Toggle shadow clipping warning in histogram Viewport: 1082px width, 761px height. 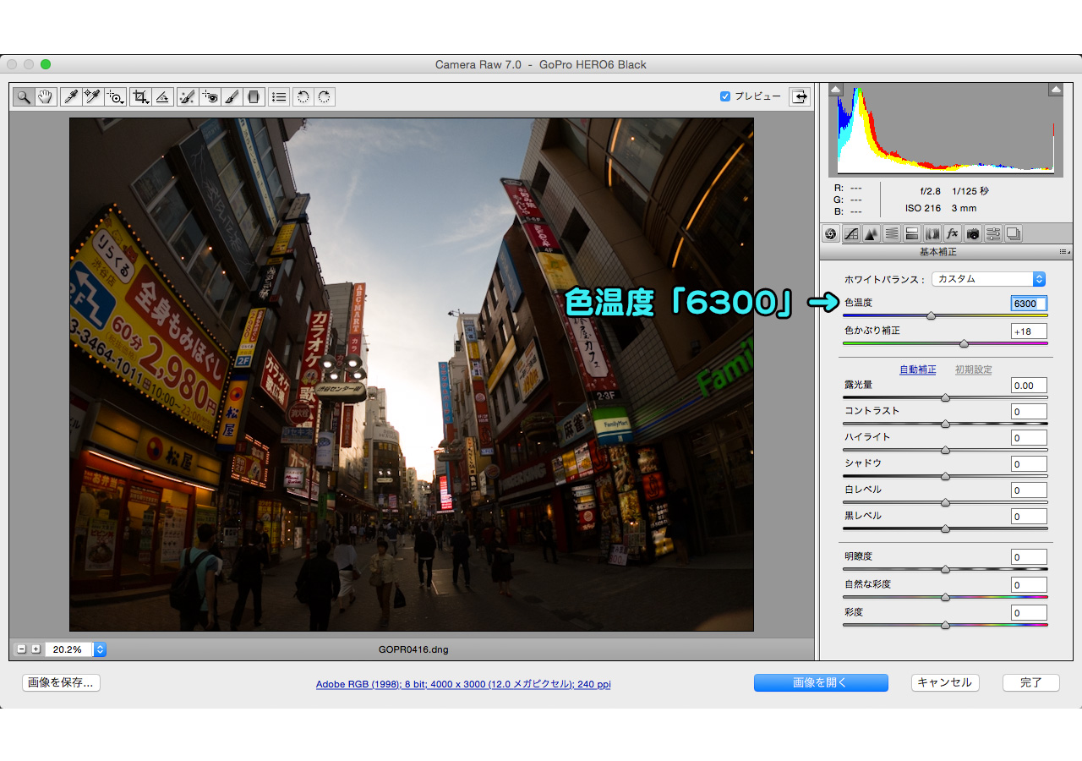pyautogui.click(x=836, y=90)
